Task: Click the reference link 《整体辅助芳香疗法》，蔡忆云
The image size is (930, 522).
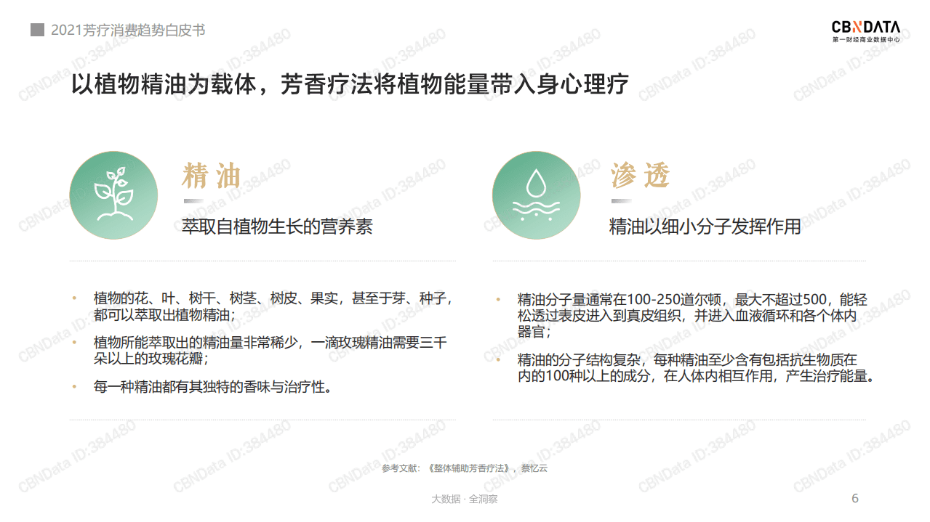Action: (x=465, y=468)
